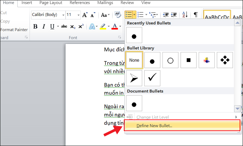Open underline style dropdown arrow
Viewport: 243px width, 146px height.
(x=58, y=27)
